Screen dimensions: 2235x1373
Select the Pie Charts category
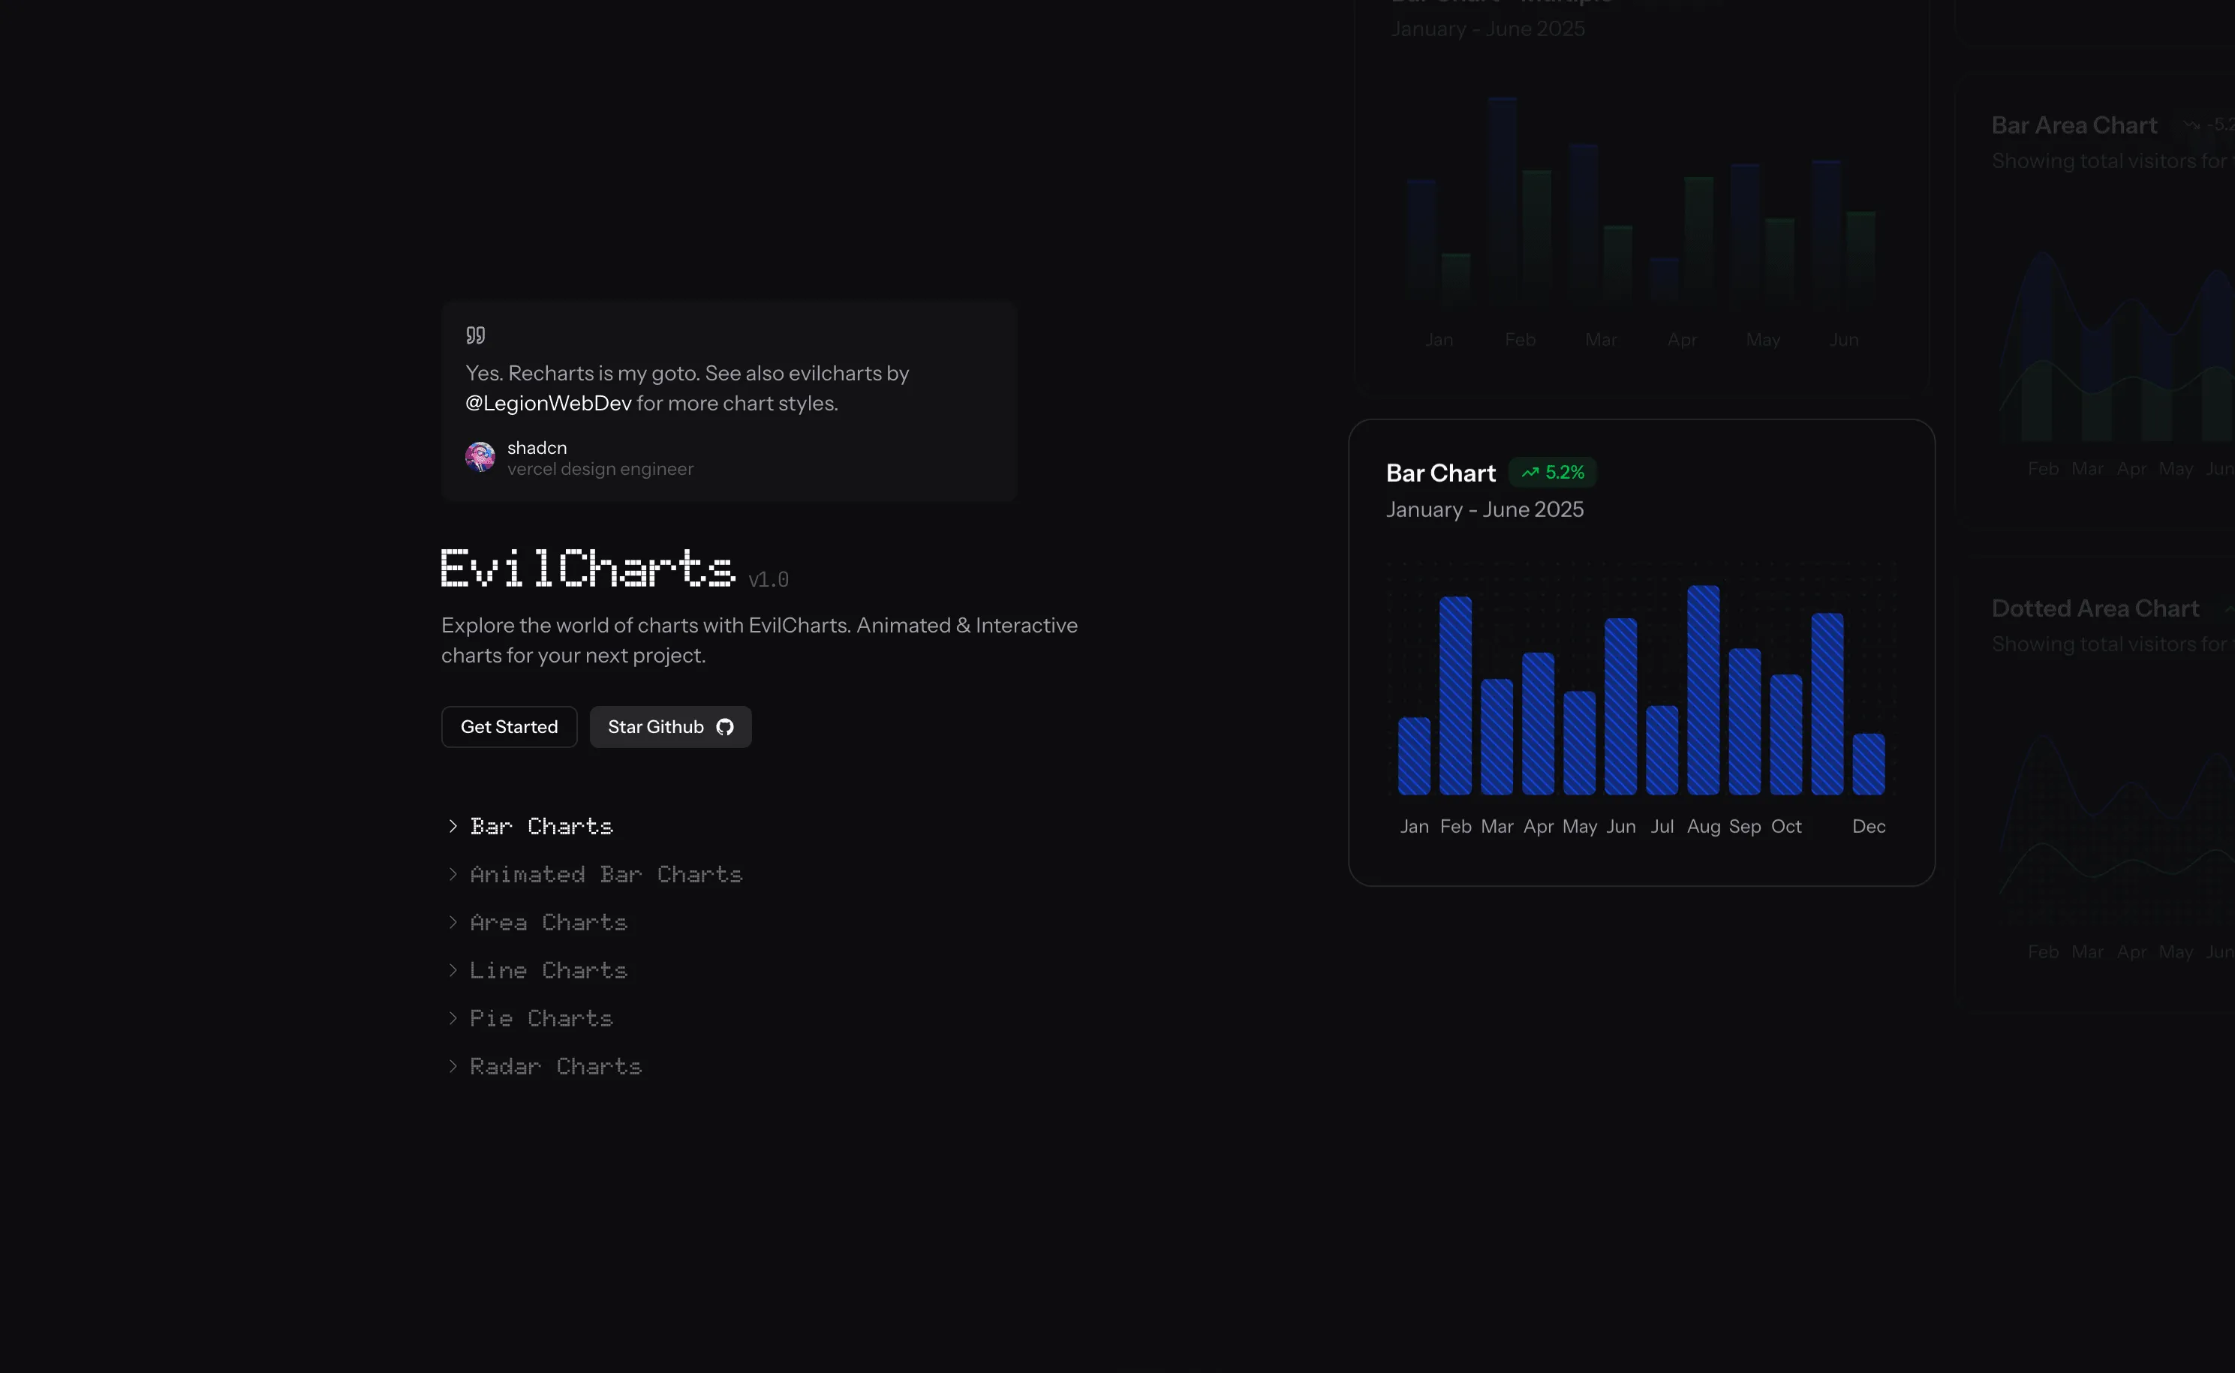coord(541,1019)
